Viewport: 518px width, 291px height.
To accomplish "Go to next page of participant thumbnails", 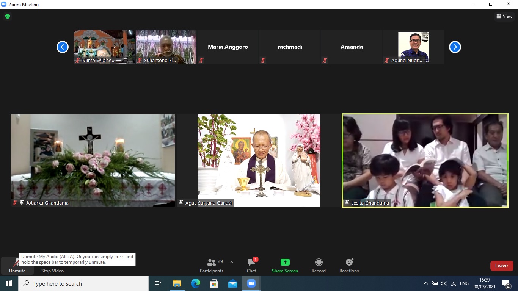I will point(455,47).
